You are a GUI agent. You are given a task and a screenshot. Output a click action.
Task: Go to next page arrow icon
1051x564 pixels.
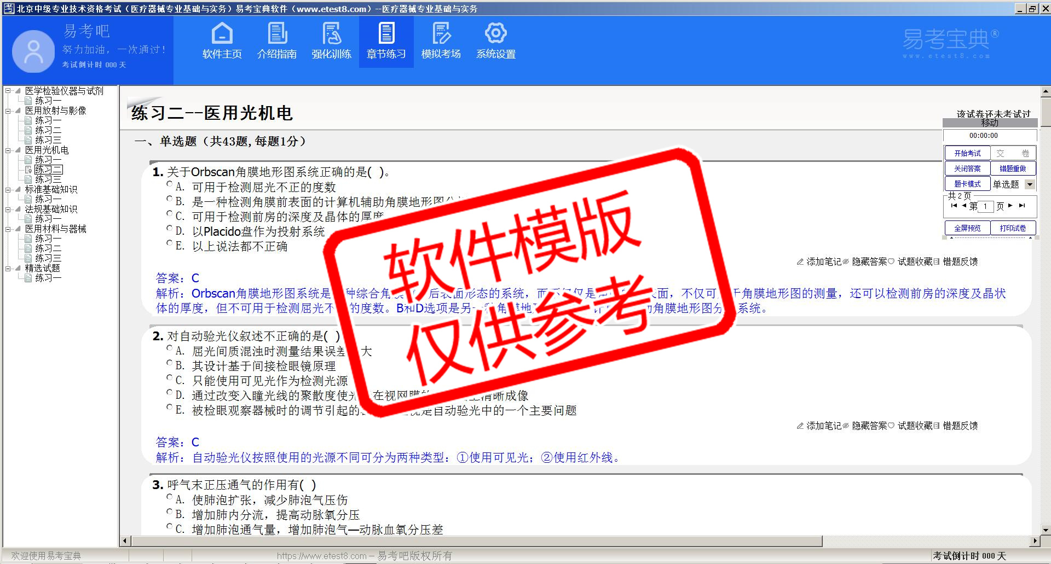pyautogui.click(x=1010, y=206)
